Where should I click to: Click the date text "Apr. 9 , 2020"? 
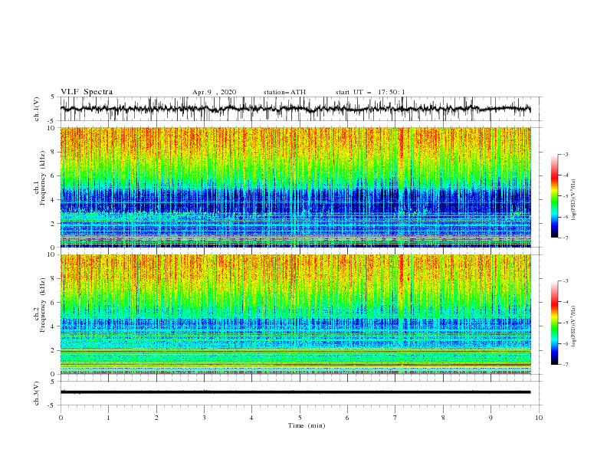214,92
